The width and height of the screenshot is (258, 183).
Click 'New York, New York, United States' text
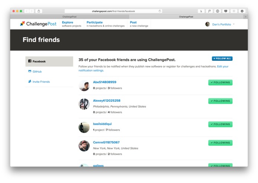(x=115, y=149)
